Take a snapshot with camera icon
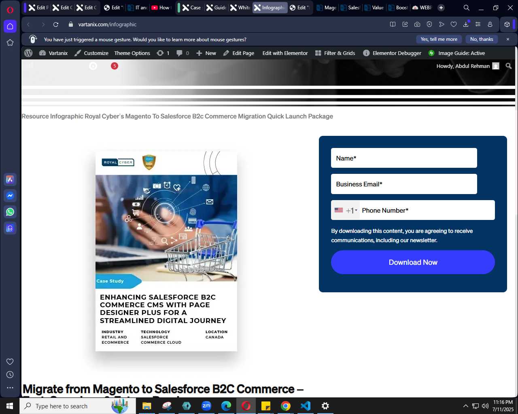The height and width of the screenshot is (414, 518). click(417, 24)
